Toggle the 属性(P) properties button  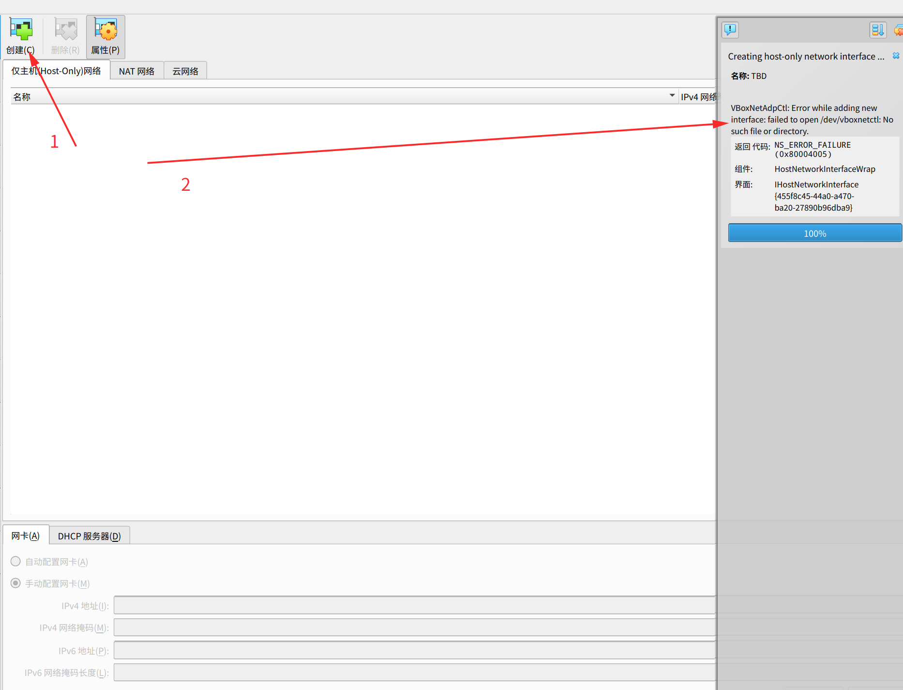tap(105, 37)
